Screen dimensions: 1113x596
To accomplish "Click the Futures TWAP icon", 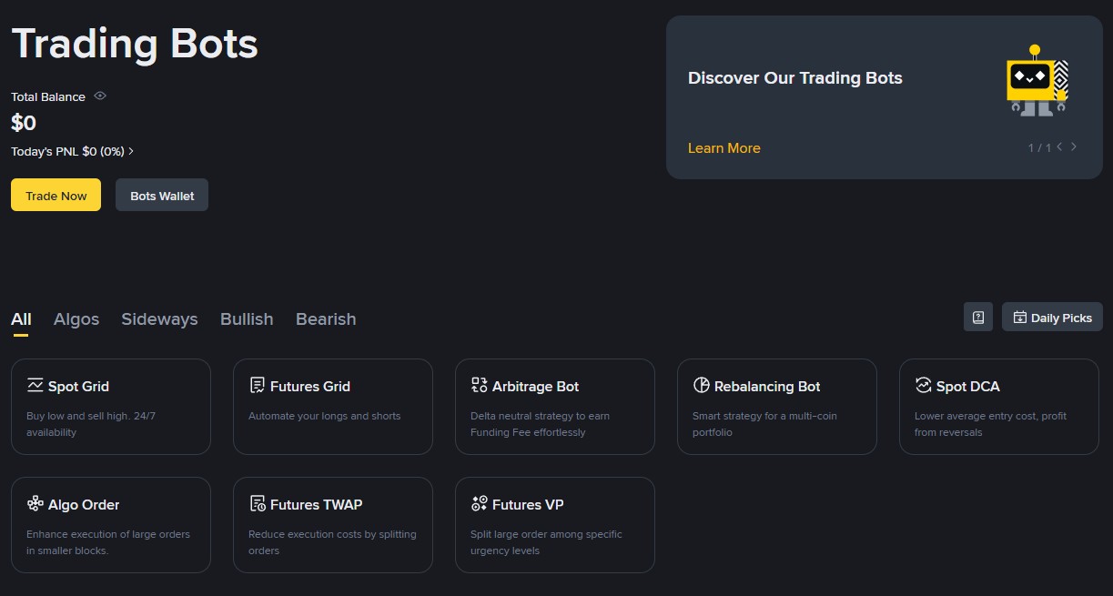I will pos(258,504).
